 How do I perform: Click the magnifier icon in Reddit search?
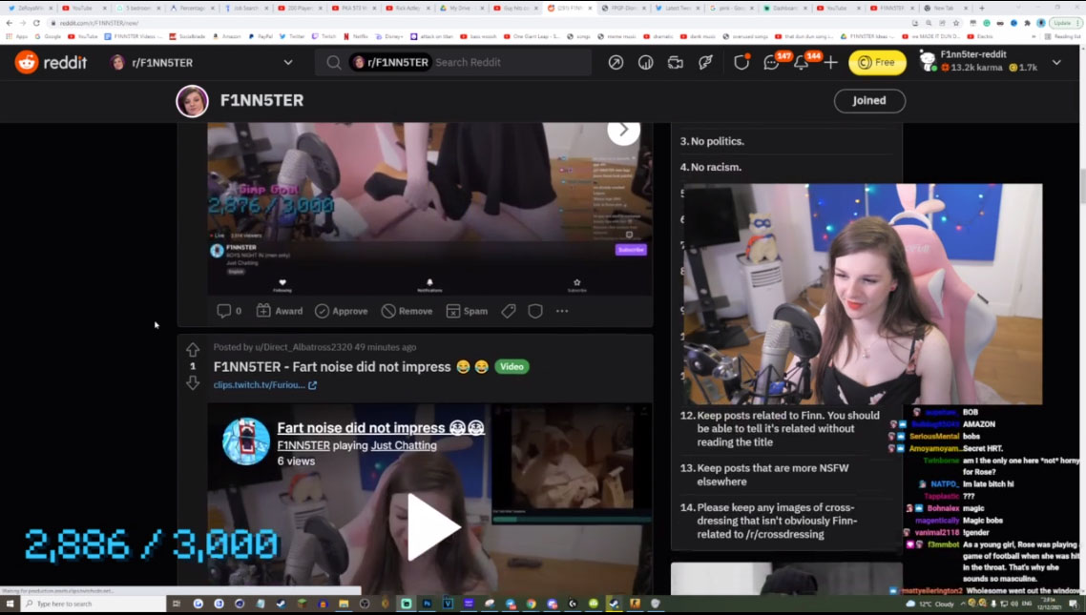333,63
